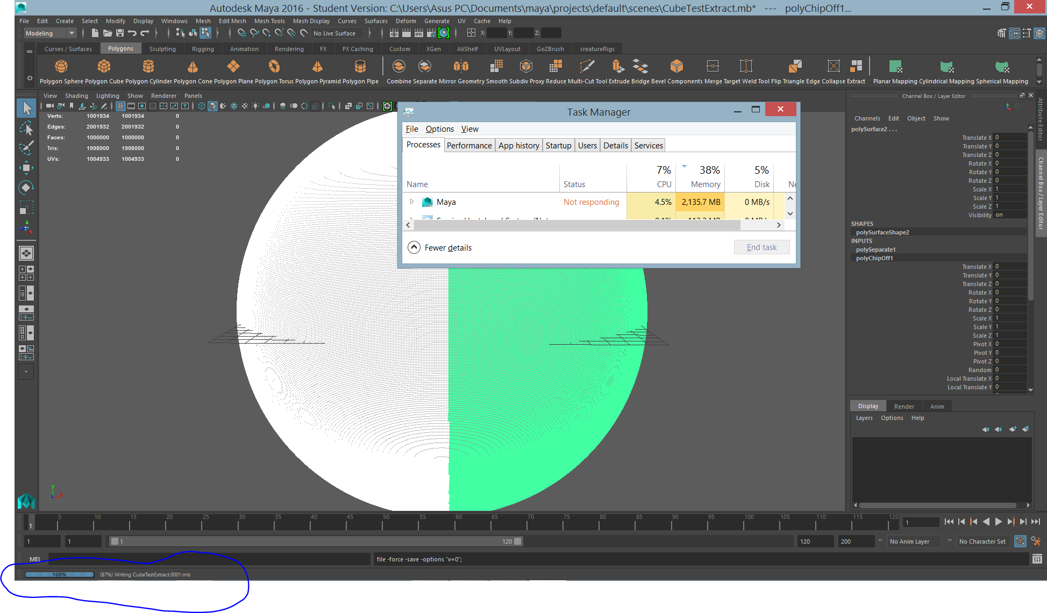Click the Extract shelf icon

coord(856,67)
